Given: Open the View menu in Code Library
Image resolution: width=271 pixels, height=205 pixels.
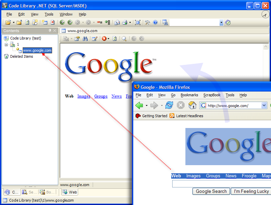Looking at the screenshot, I should click(35, 14).
